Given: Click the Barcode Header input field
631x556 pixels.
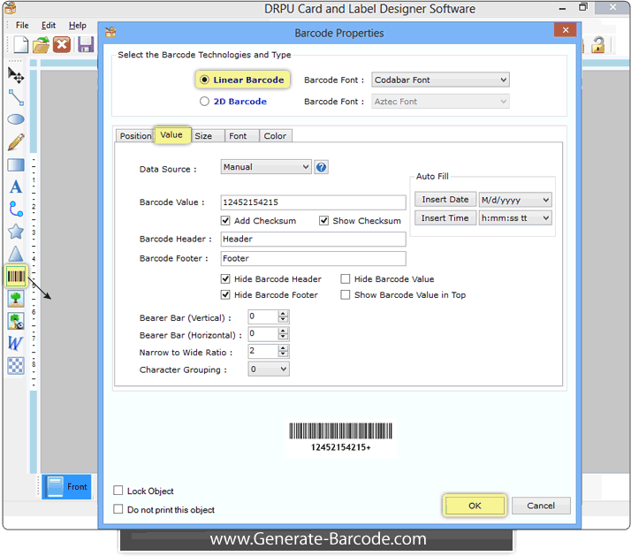Looking at the screenshot, I should (x=314, y=240).
